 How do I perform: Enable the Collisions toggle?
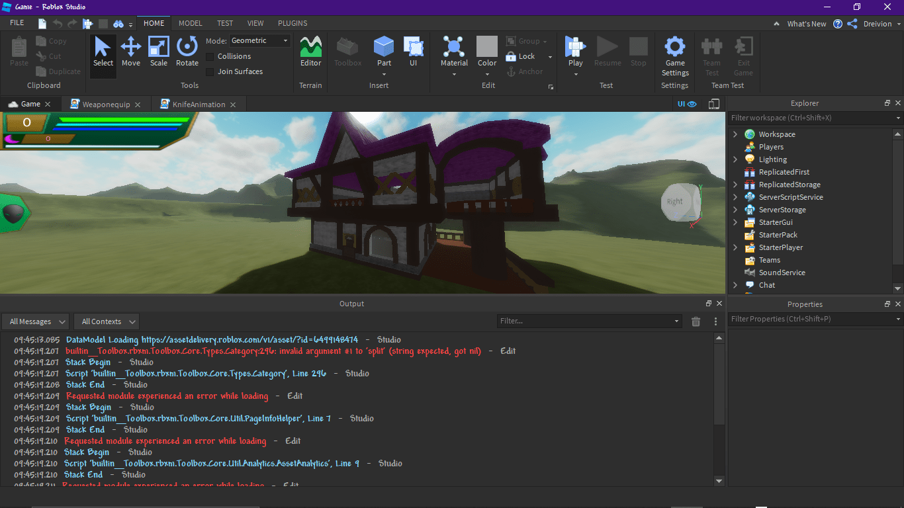pyautogui.click(x=210, y=56)
